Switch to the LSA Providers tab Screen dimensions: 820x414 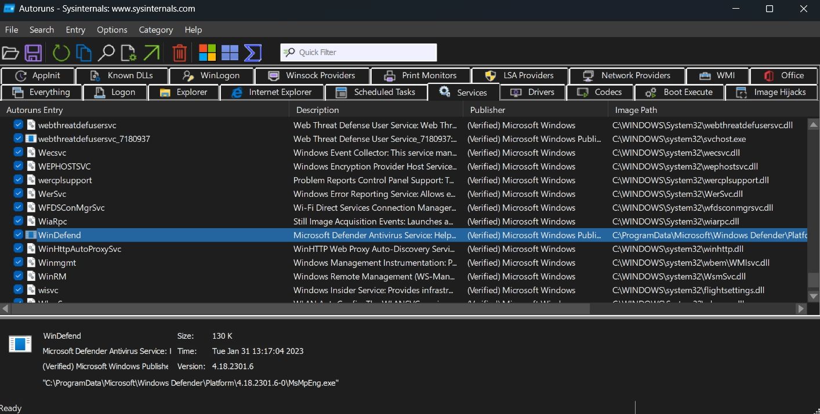tap(520, 75)
